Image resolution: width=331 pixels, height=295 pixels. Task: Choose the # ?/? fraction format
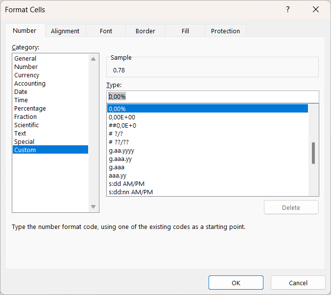(x=116, y=134)
